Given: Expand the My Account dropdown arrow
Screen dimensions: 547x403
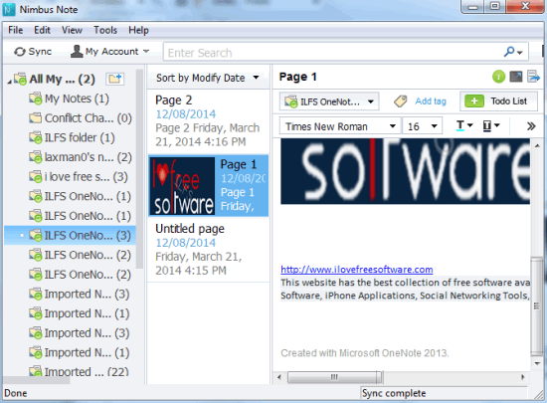Looking at the screenshot, I should [146, 52].
